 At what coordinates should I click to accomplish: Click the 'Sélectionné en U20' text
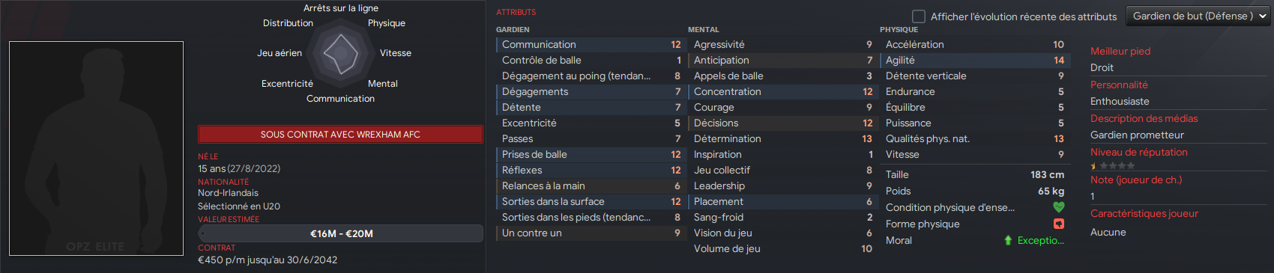tap(239, 206)
